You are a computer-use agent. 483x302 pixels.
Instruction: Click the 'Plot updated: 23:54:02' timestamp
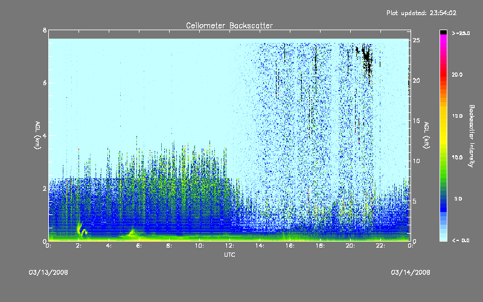pos(421,13)
